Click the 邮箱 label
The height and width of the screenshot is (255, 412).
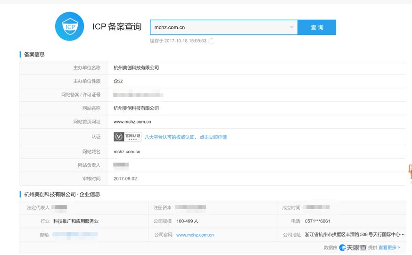(x=44, y=235)
